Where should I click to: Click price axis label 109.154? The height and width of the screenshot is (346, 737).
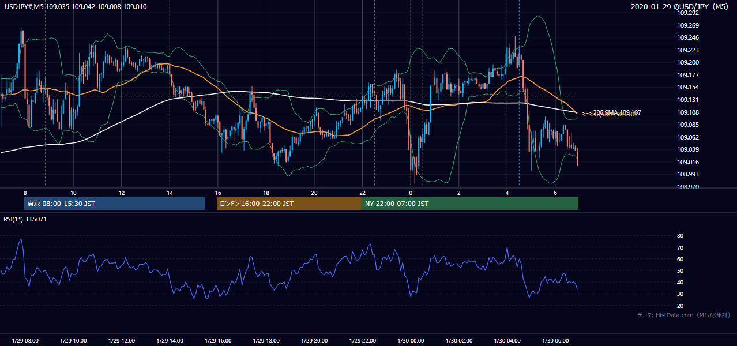tap(688, 87)
